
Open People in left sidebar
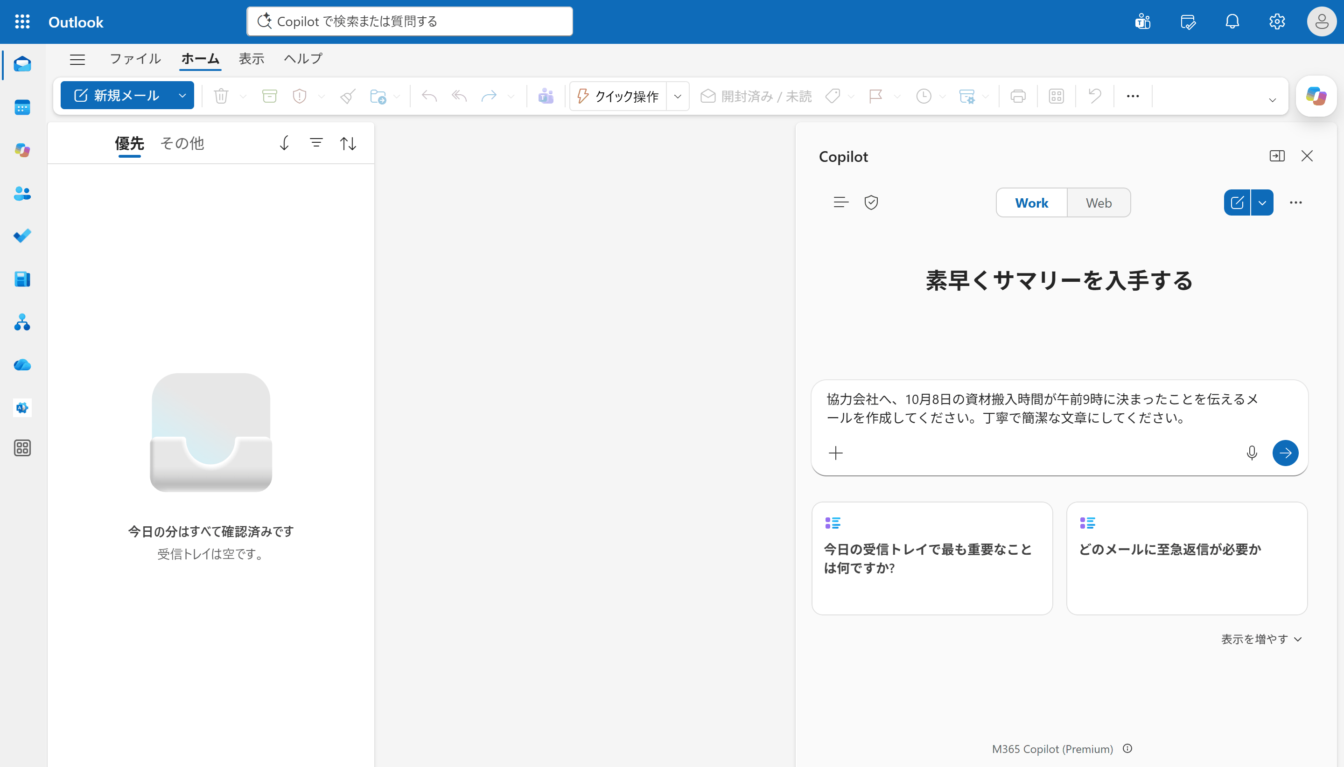[x=22, y=193]
